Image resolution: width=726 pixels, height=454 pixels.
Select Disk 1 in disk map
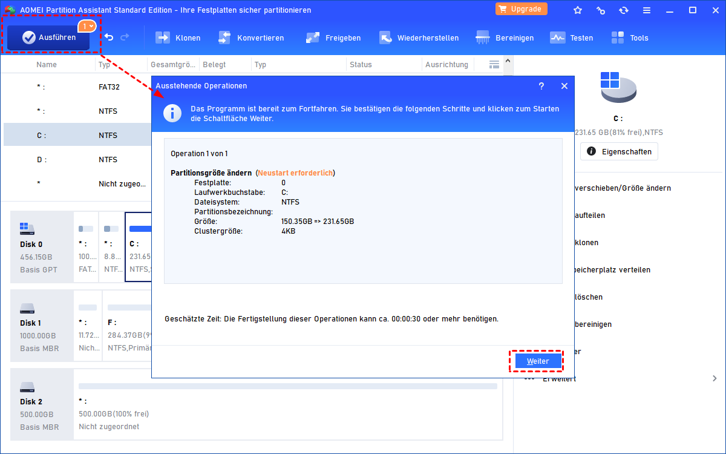pos(41,325)
